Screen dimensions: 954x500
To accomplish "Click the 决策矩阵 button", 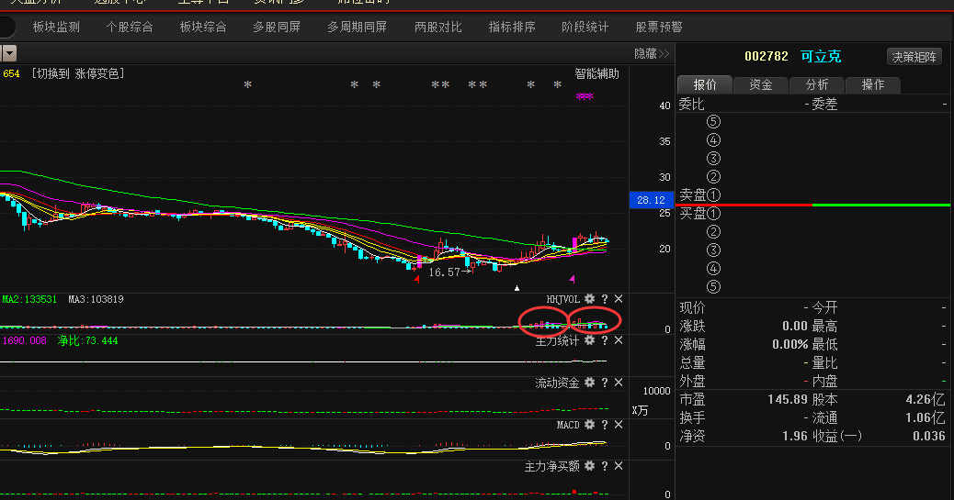I will (914, 57).
